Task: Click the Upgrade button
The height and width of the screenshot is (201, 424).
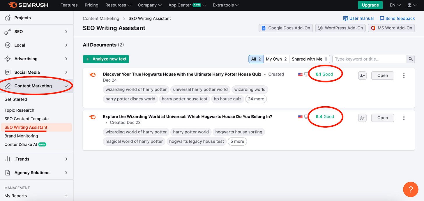Action: (370, 5)
